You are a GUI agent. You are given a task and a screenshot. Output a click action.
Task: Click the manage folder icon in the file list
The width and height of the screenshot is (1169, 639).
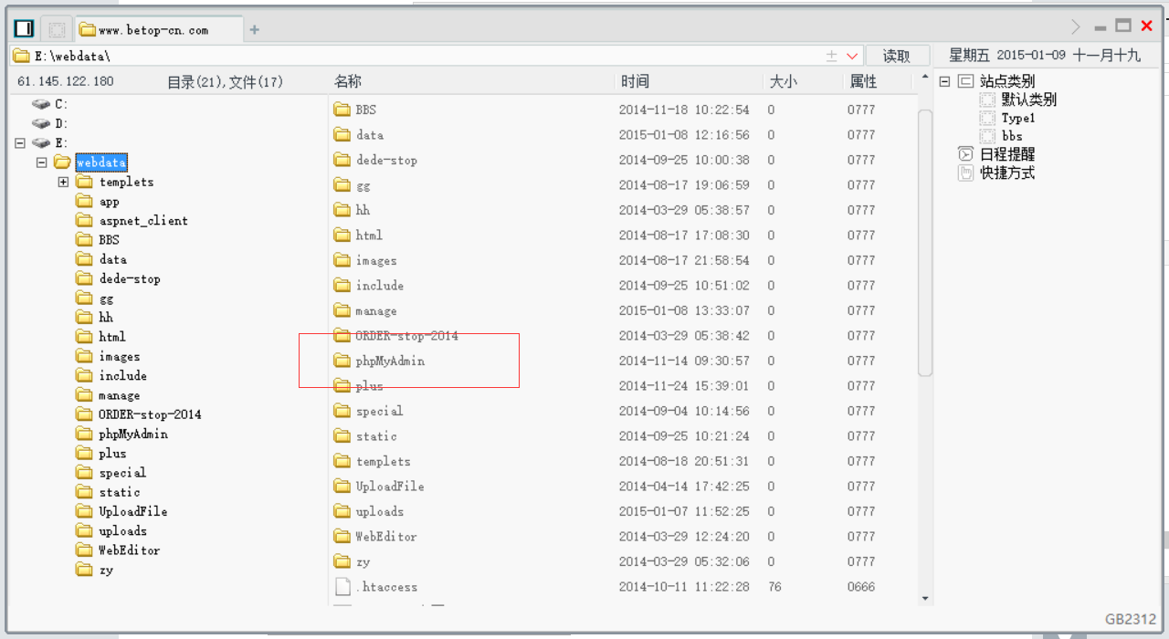[x=342, y=310]
